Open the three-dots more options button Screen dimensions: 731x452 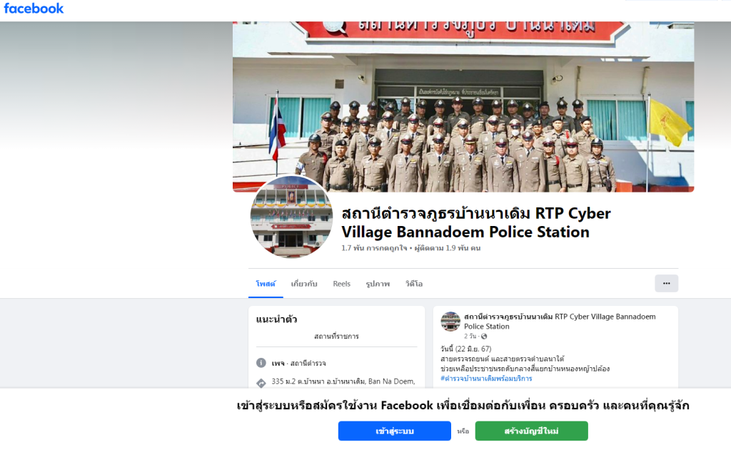666,284
